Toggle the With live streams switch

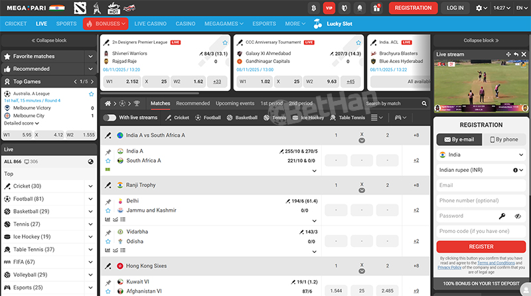point(110,117)
